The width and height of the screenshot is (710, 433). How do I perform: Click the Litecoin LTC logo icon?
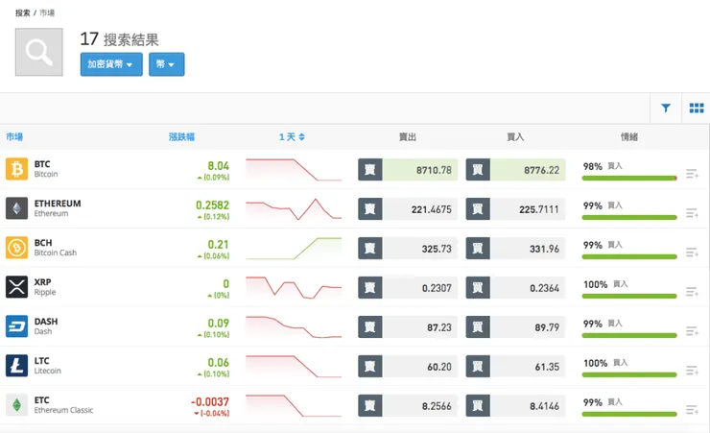(x=16, y=366)
